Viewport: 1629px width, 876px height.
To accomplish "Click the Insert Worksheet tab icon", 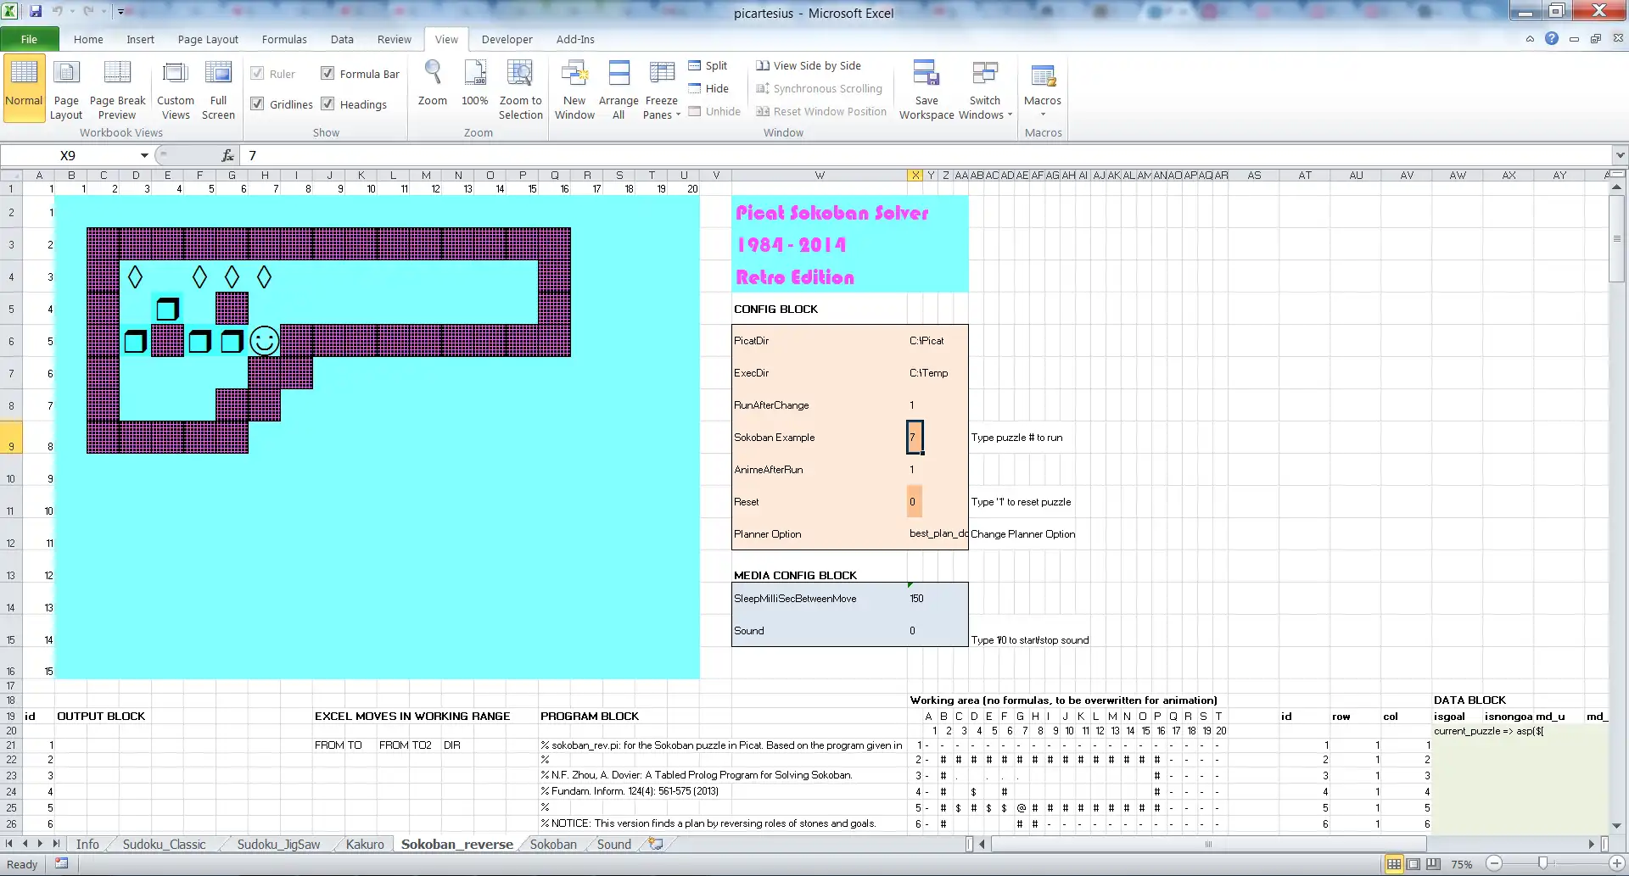I will 655,844.
